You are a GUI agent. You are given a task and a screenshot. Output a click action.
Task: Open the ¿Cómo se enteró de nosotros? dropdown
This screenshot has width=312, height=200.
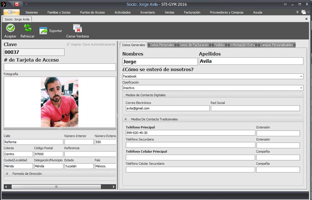click(x=301, y=77)
